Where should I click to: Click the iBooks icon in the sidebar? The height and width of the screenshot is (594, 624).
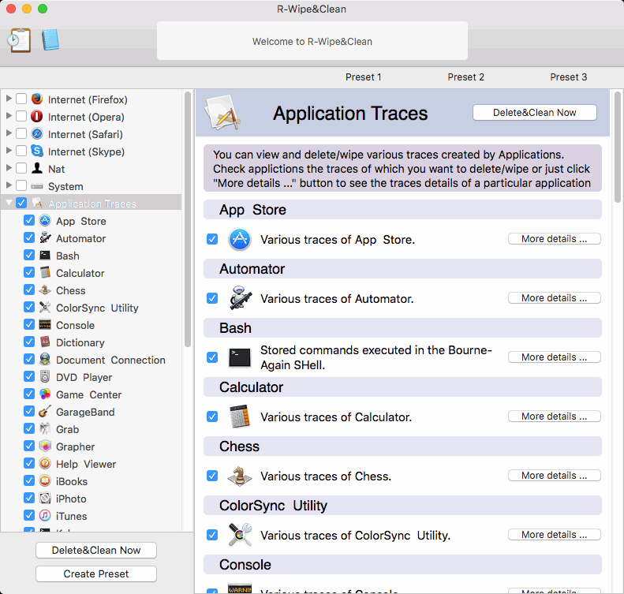tap(45, 480)
